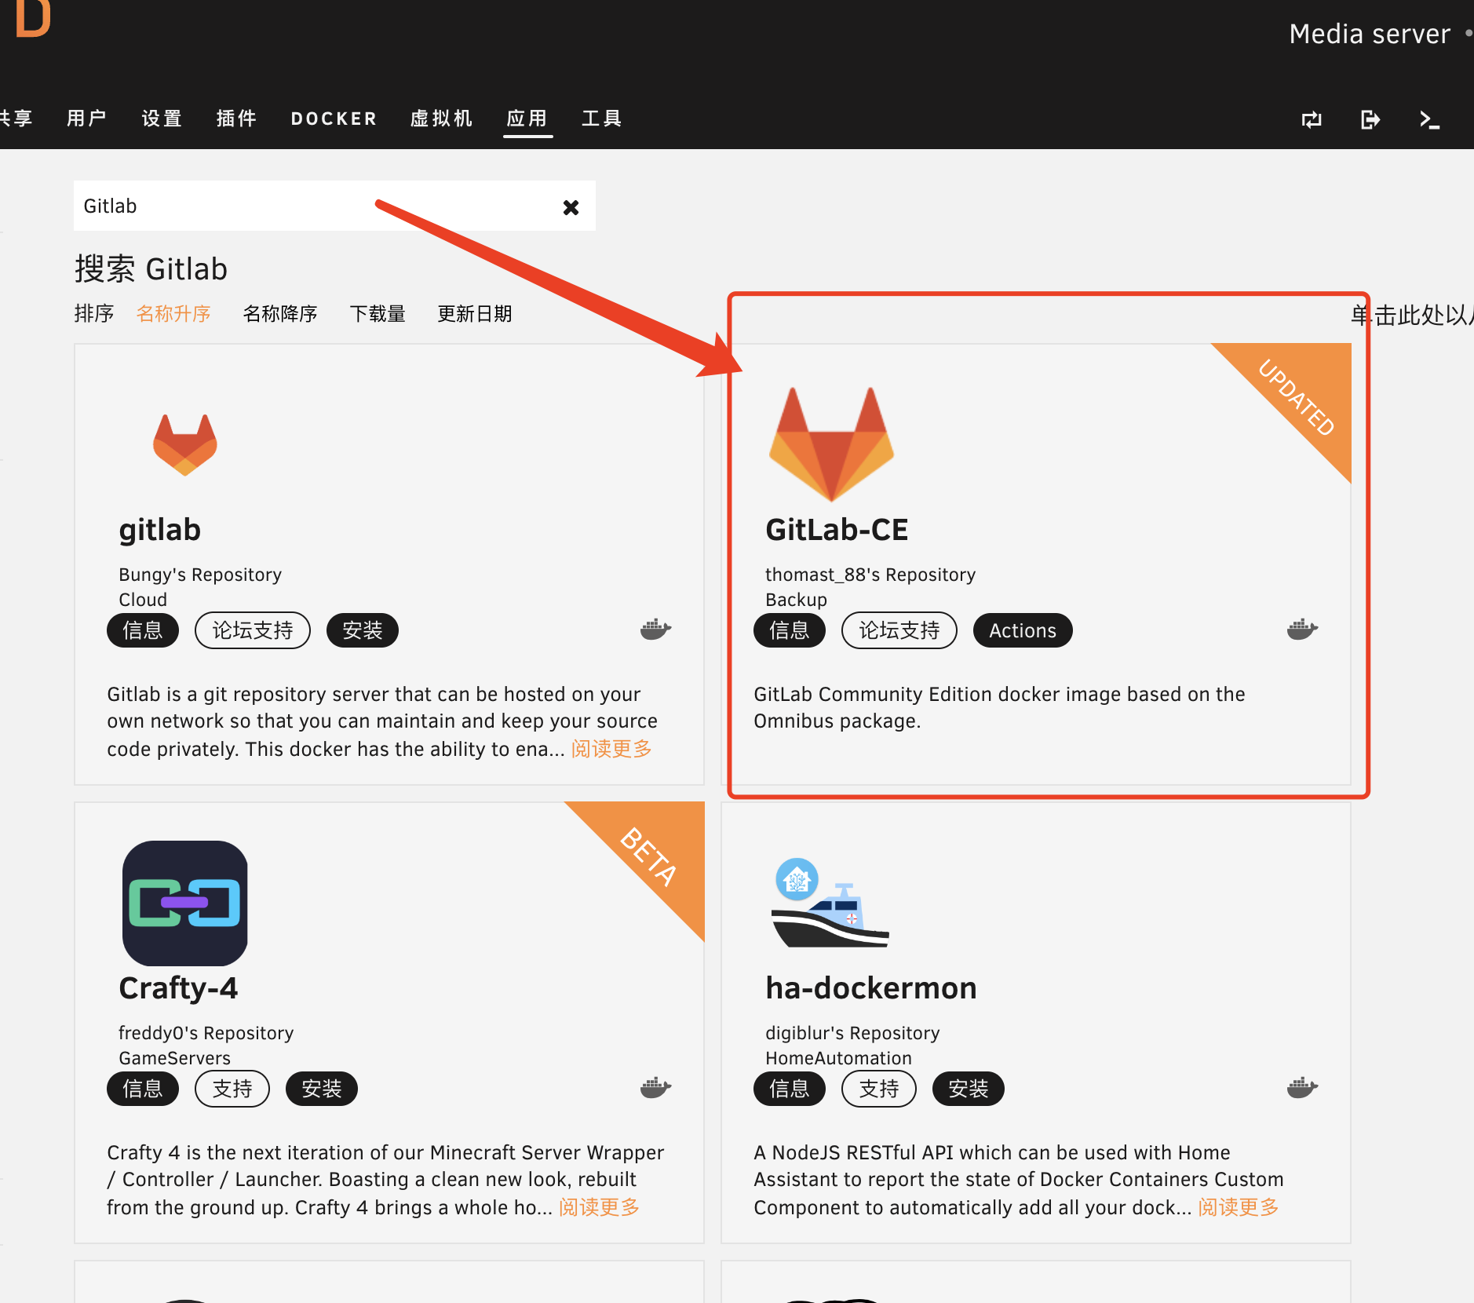Click the logout icon in header
The height and width of the screenshot is (1303, 1474).
tap(1370, 119)
